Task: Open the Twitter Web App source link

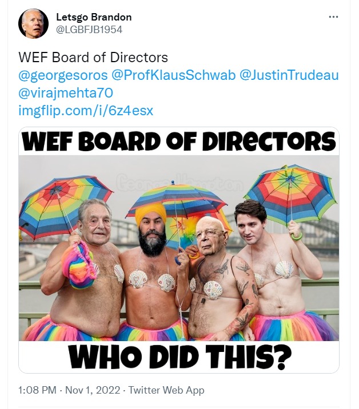Action: [166, 391]
